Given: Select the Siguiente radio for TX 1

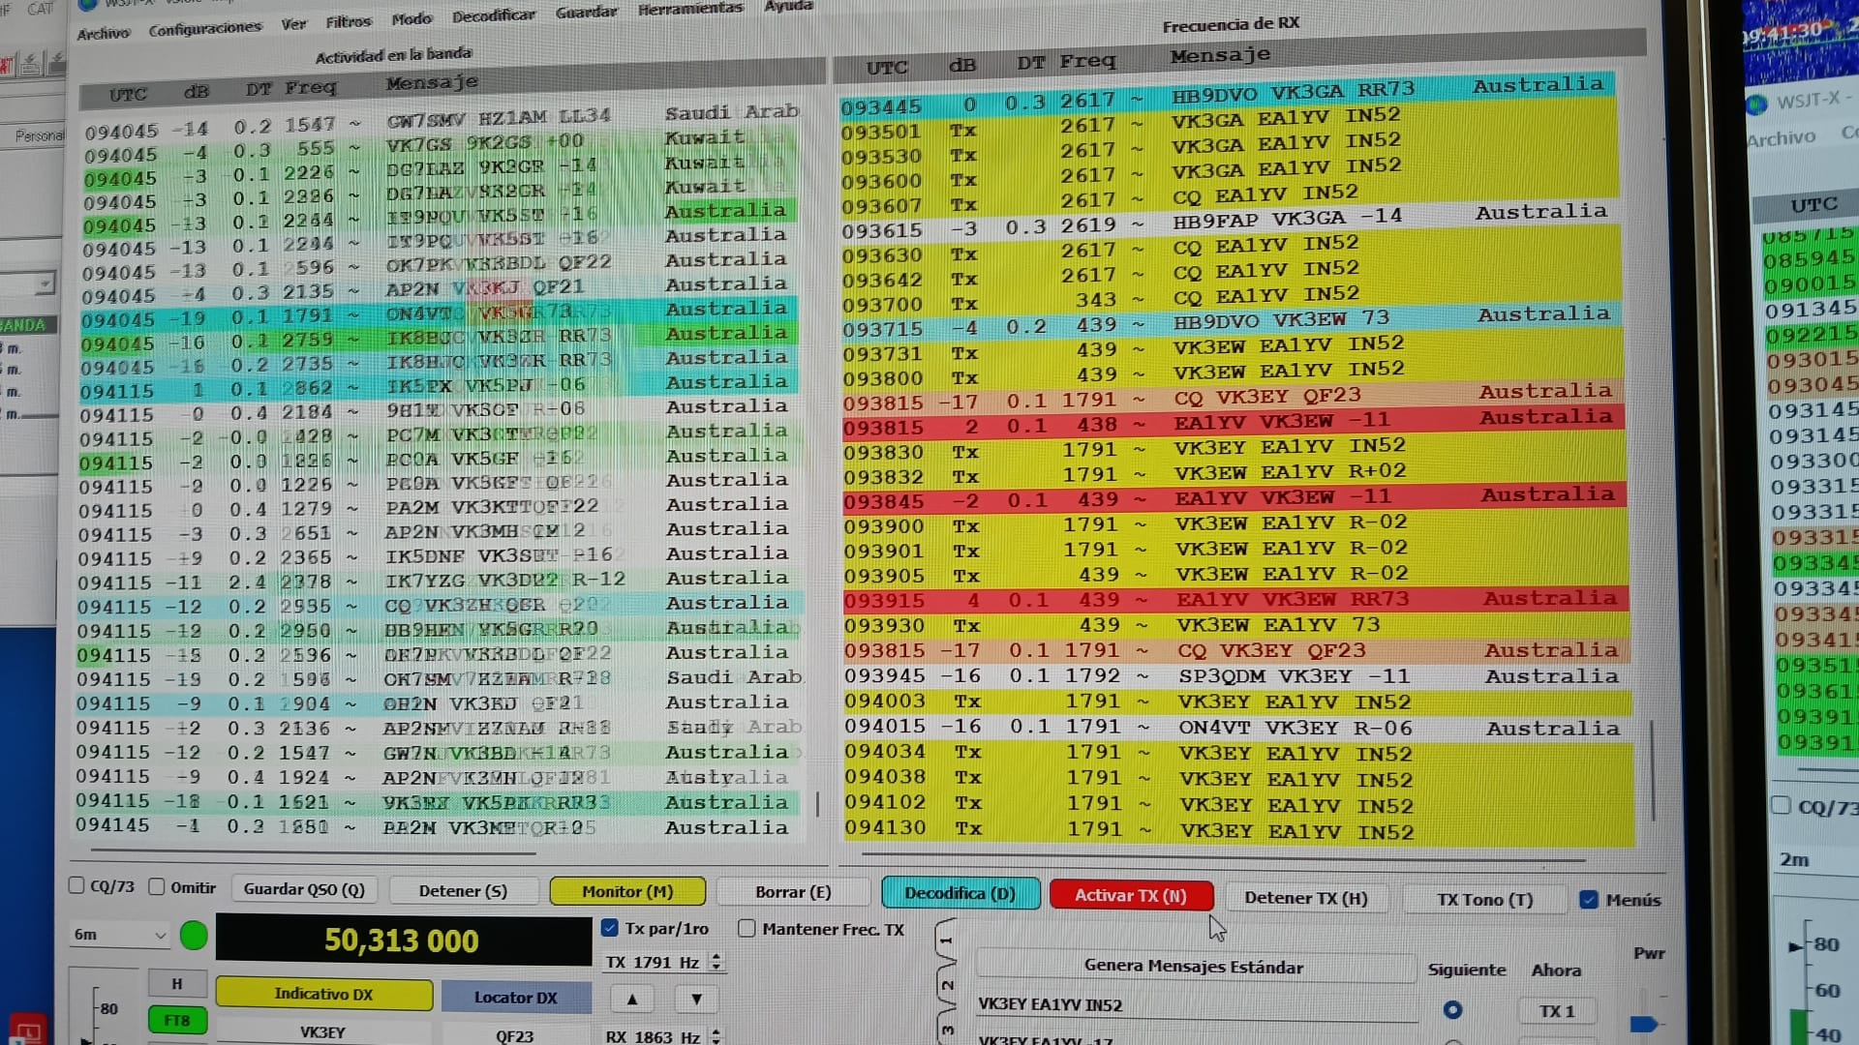Looking at the screenshot, I should pos(1451,1010).
